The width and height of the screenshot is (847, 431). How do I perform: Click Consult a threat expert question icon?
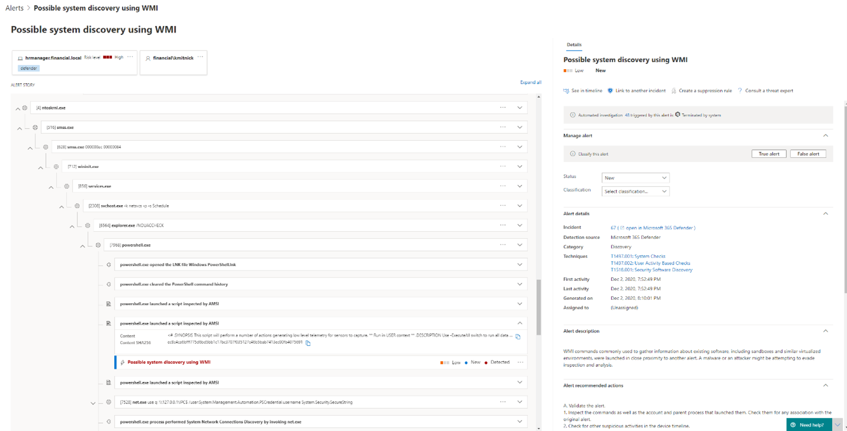(x=740, y=91)
